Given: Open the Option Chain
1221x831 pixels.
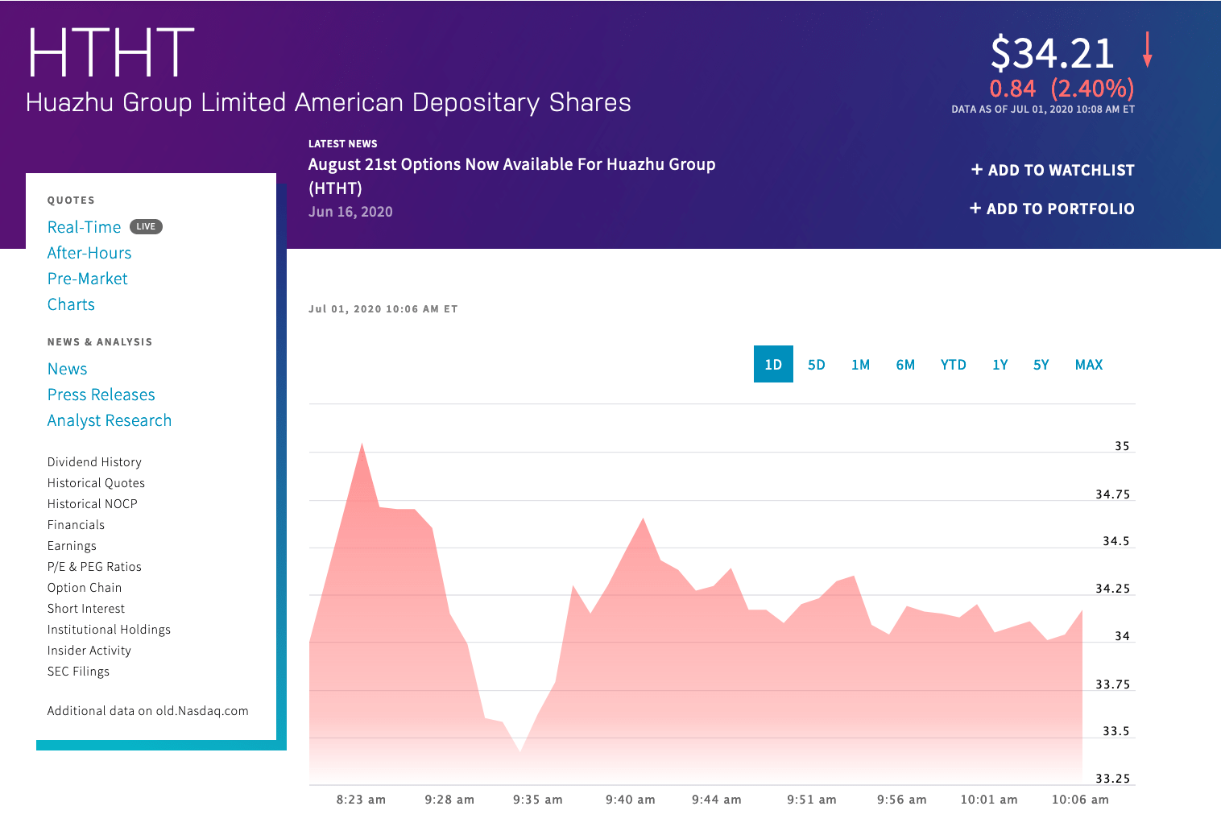Looking at the screenshot, I should 85,588.
